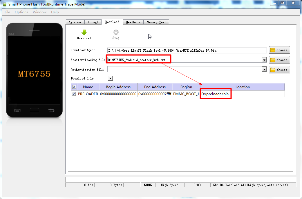Uncheck the PRELOADER row checkbox

74,94
